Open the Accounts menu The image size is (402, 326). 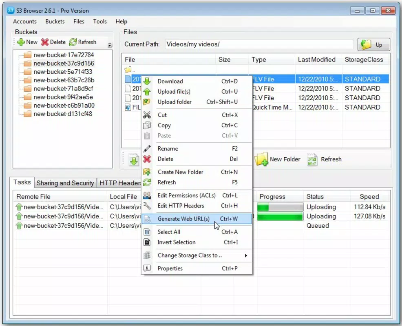[25, 22]
